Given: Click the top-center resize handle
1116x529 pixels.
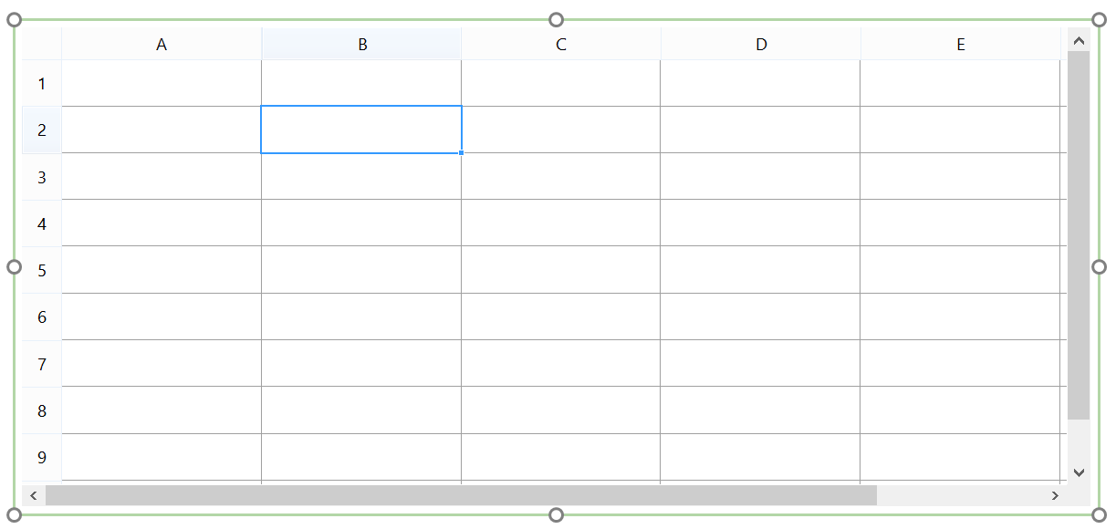Looking at the screenshot, I should pyautogui.click(x=556, y=20).
